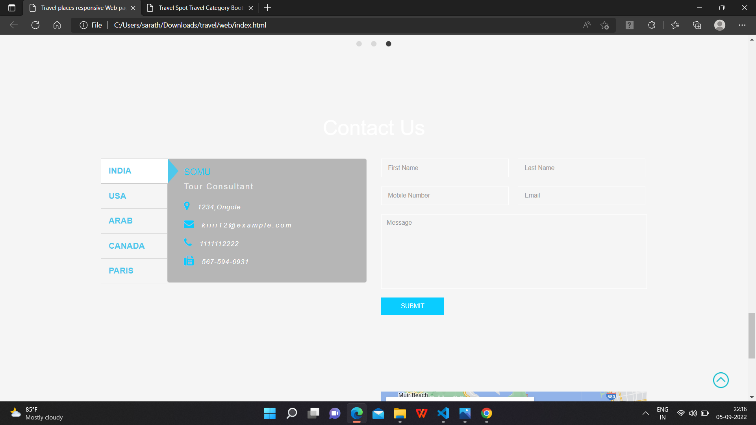This screenshot has height=425, width=756.
Task: Click the SUBMIT button
Action: [x=412, y=306]
